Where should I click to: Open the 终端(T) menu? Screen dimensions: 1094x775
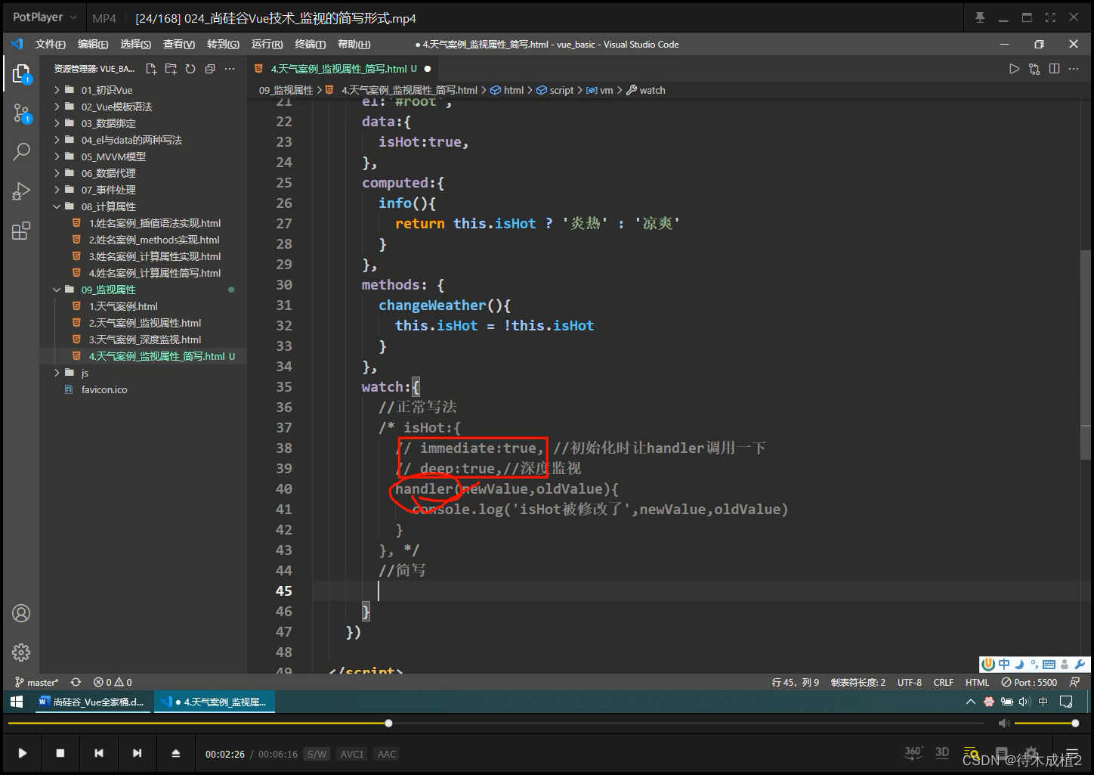coord(310,45)
